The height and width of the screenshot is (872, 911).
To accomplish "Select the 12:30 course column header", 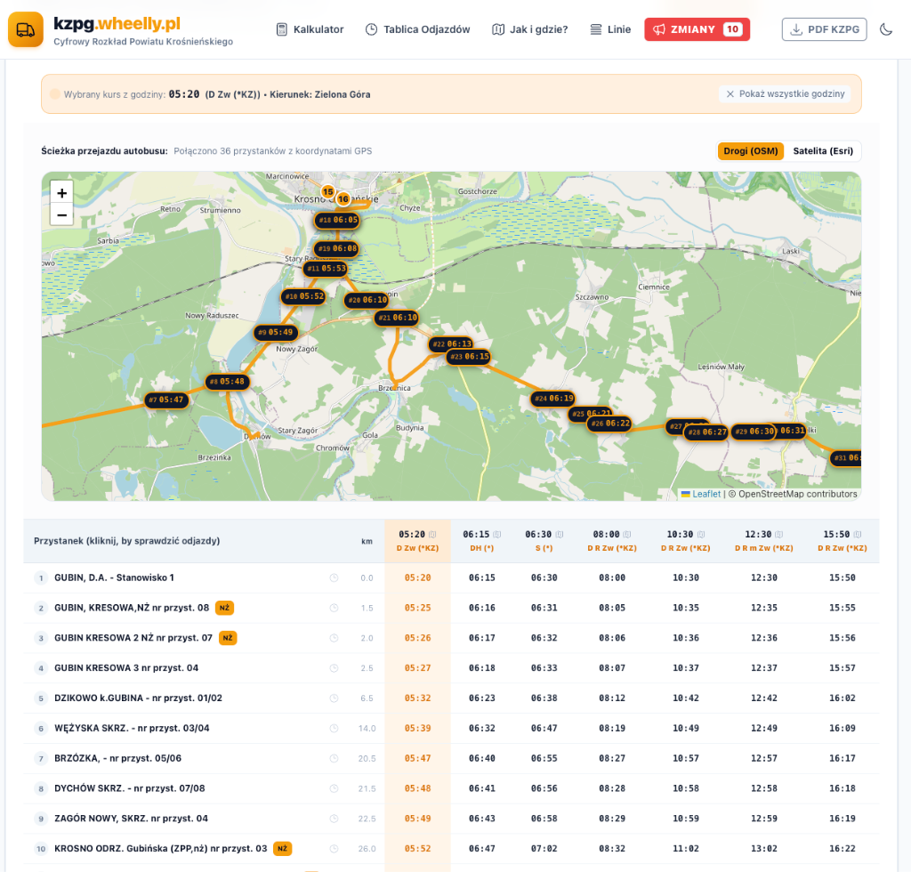I will coord(763,541).
